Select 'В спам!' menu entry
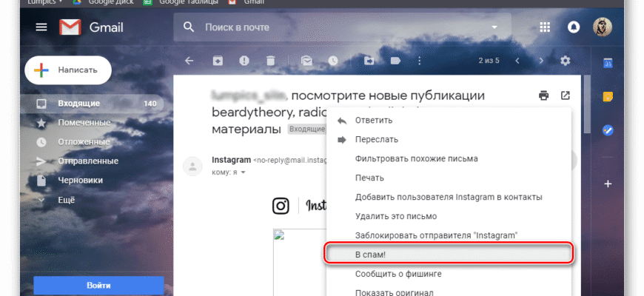The width and height of the screenshot is (644, 296). pos(449,255)
